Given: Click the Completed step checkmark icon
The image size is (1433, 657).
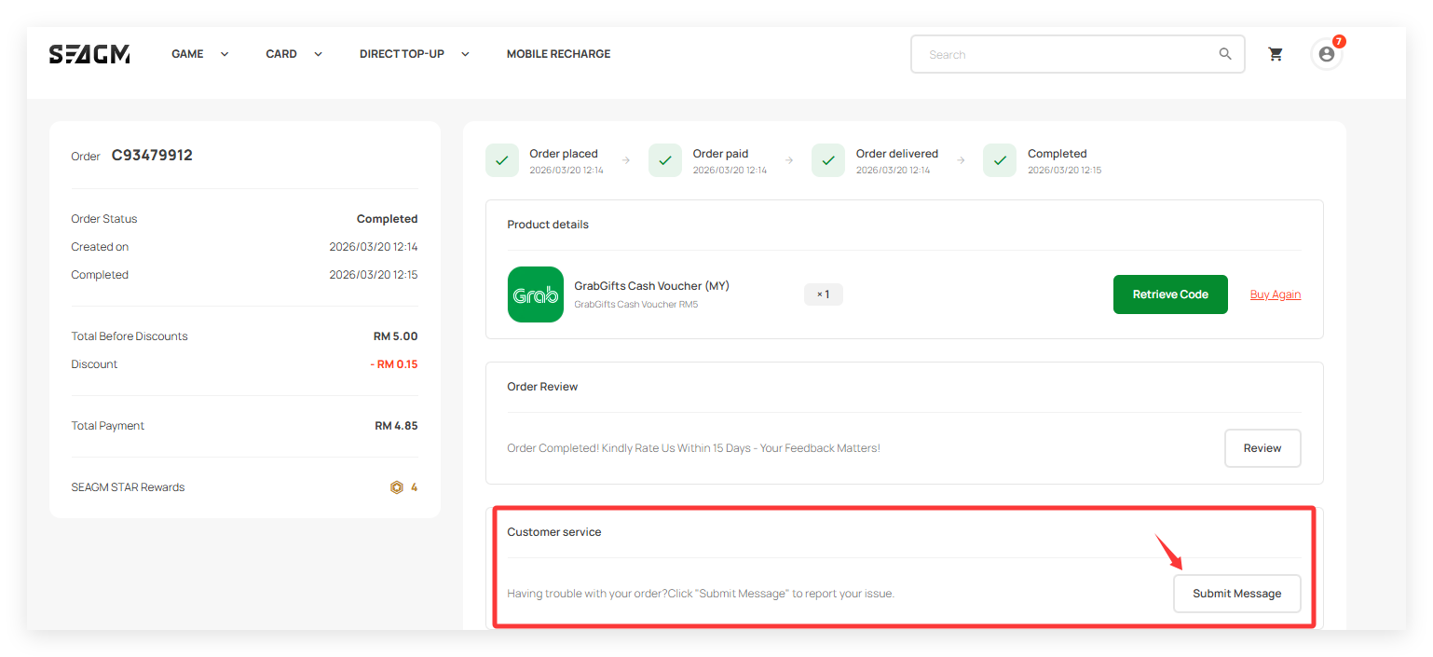Looking at the screenshot, I should 1000,160.
